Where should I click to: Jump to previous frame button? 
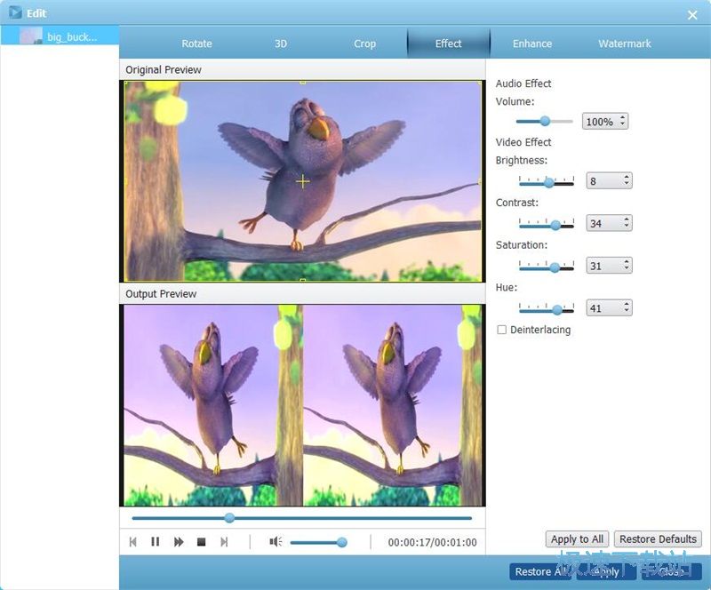[132, 542]
